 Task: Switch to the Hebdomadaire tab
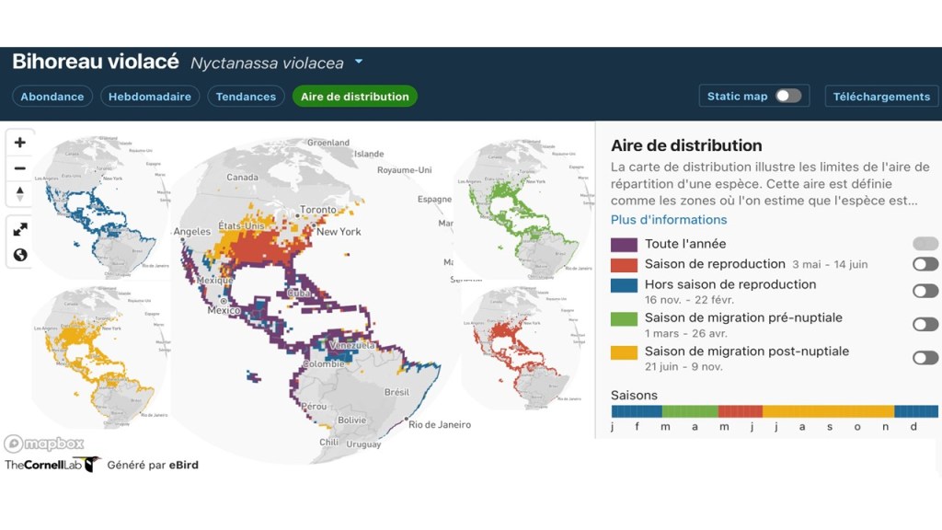pyautogui.click(x=150, y=97)
